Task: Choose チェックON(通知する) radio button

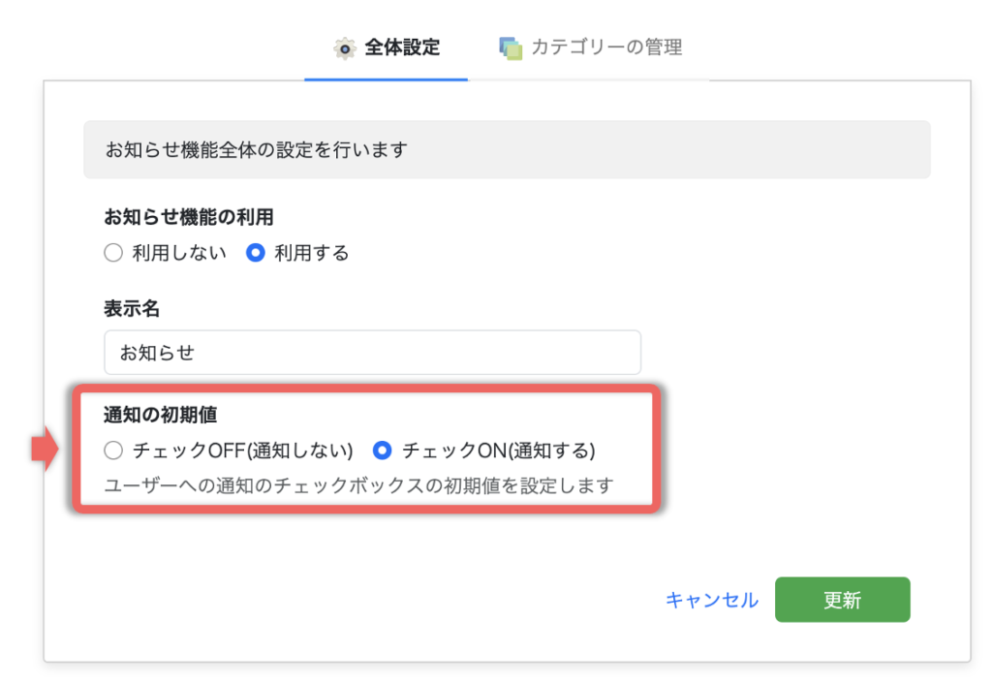Action: (x=383, y=451)
